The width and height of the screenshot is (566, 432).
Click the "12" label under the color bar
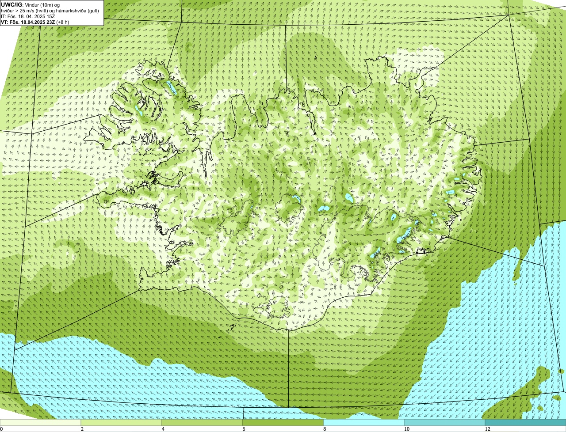pyautogui.click(x=487, y=429)
